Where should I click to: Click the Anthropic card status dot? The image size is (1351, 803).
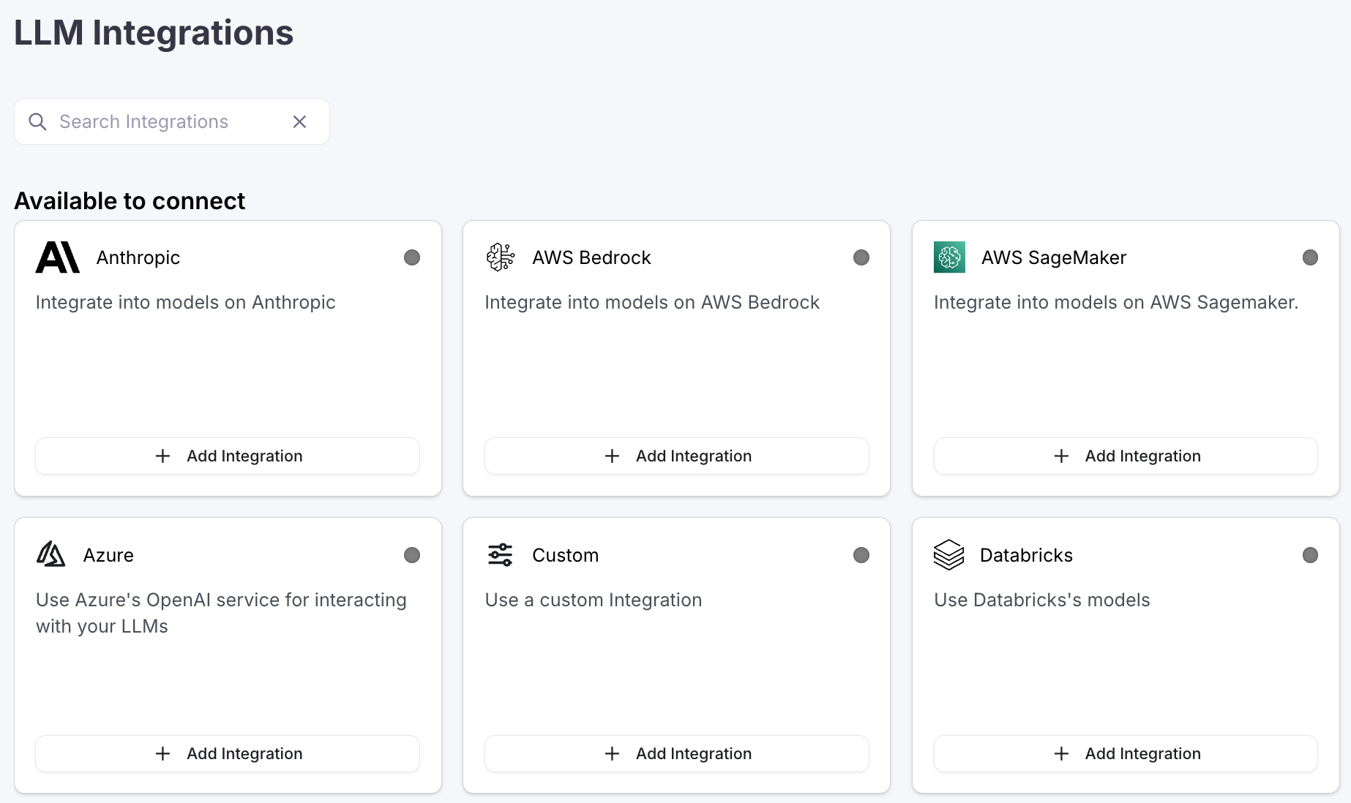(x=412, y=257)
